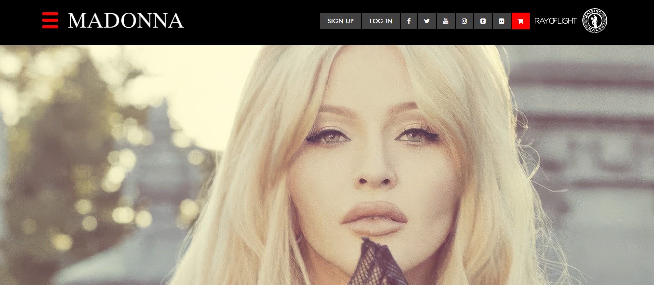Open the red shopping cart

tap(520, 21)
